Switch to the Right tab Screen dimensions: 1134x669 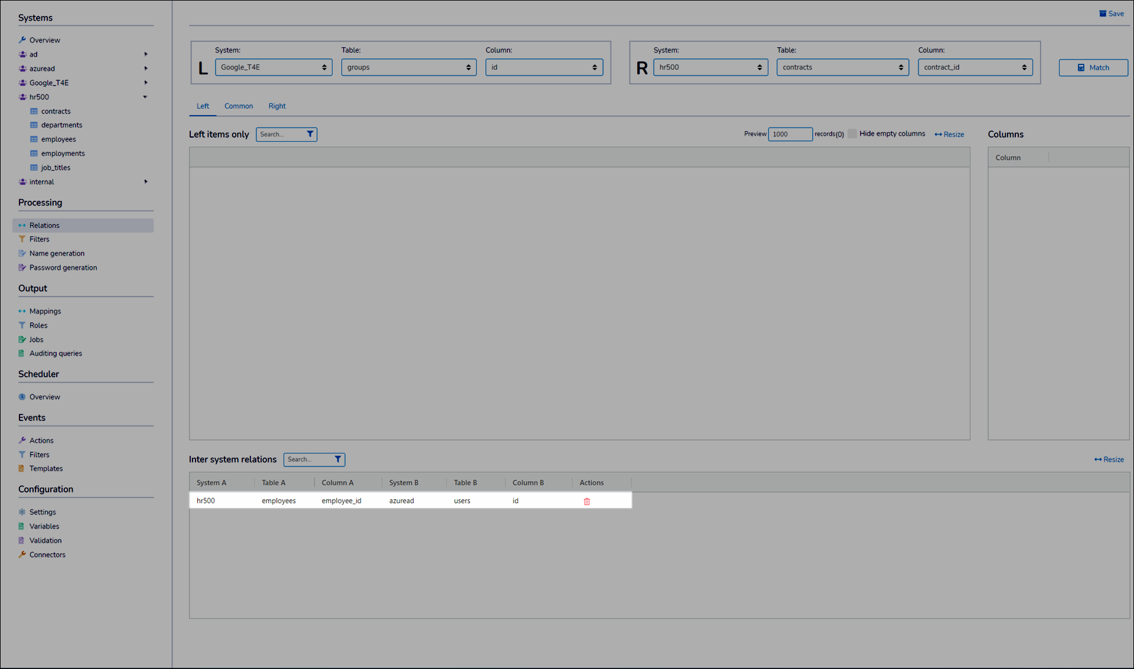276,106
